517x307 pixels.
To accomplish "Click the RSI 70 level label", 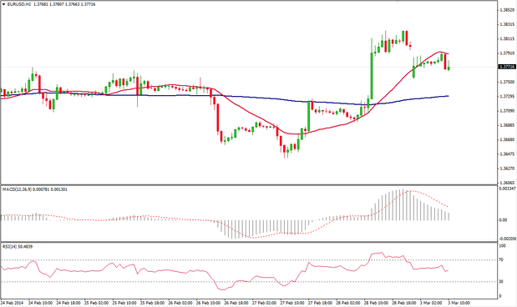I will pos(501,260).
